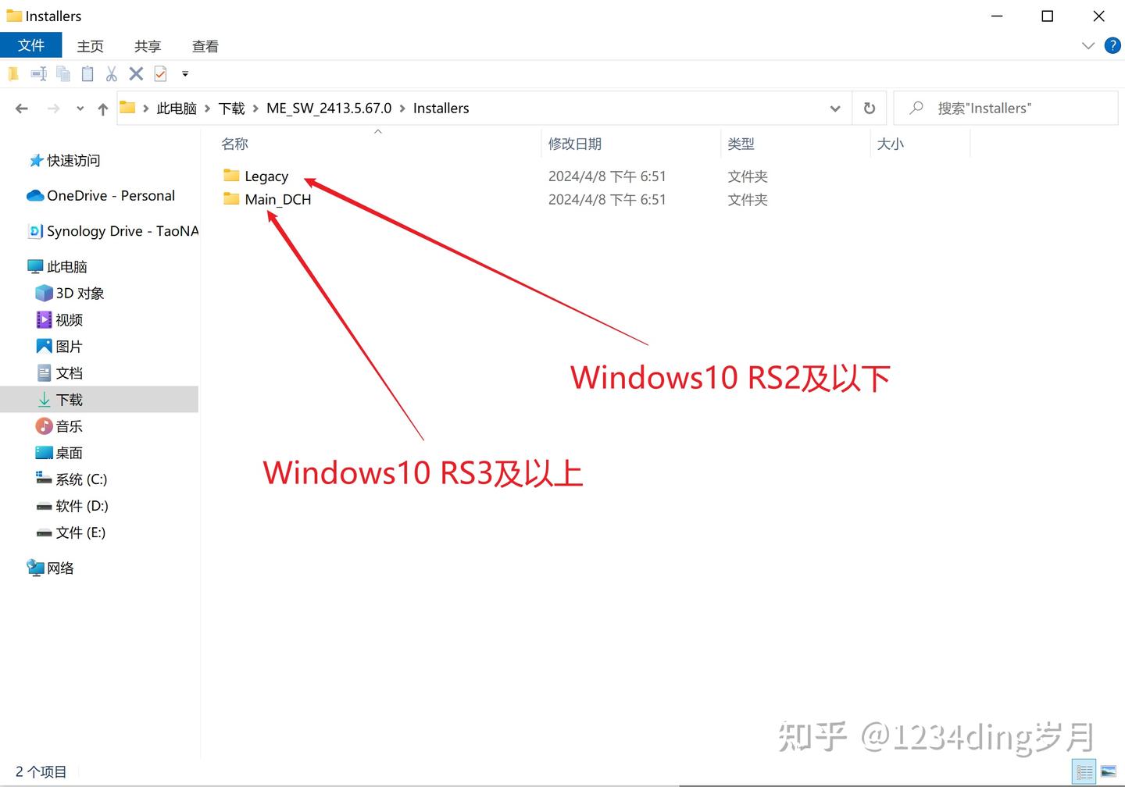Select 系统 (C:) drive in the navigation pane
1125x787 pixels.
81,479
